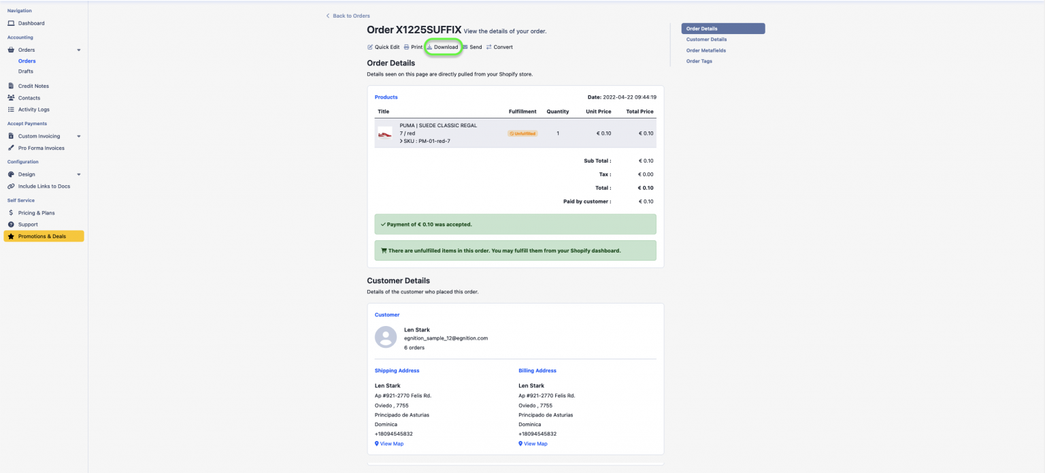Screen dimensions: 1045x473
Task: Expand the Design configuration section
Action: [78, 174]
